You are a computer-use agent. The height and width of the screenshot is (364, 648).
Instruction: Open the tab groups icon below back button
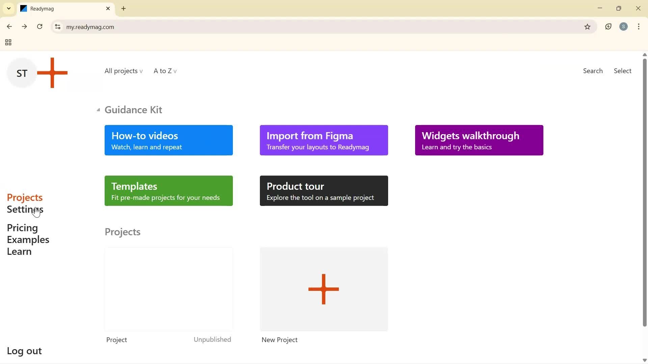point(8,42)
